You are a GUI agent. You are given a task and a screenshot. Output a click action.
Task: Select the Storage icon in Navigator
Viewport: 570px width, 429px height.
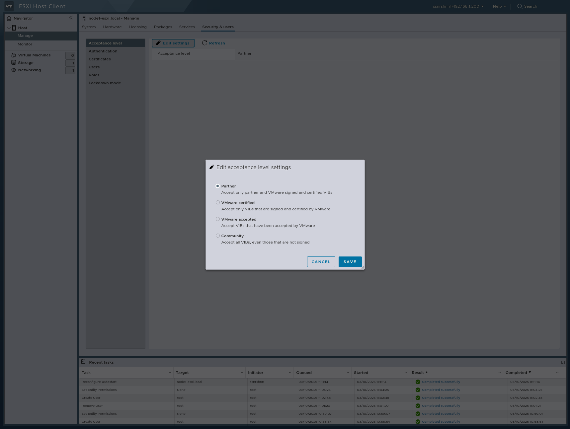[x=13, y=62]
